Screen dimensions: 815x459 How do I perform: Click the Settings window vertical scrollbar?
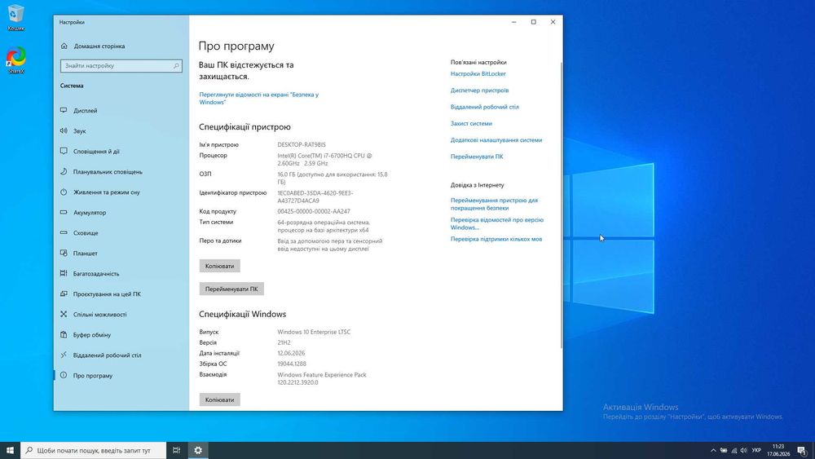(x=561, y=205)
